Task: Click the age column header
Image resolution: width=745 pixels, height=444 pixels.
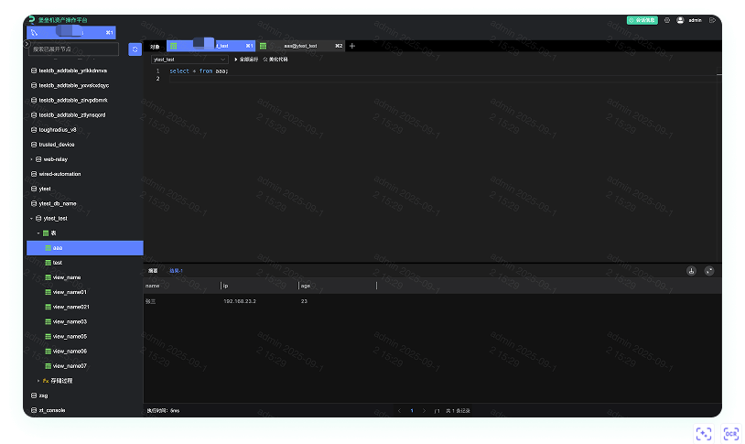Action: pyautogui.click(x=338, y=286)
